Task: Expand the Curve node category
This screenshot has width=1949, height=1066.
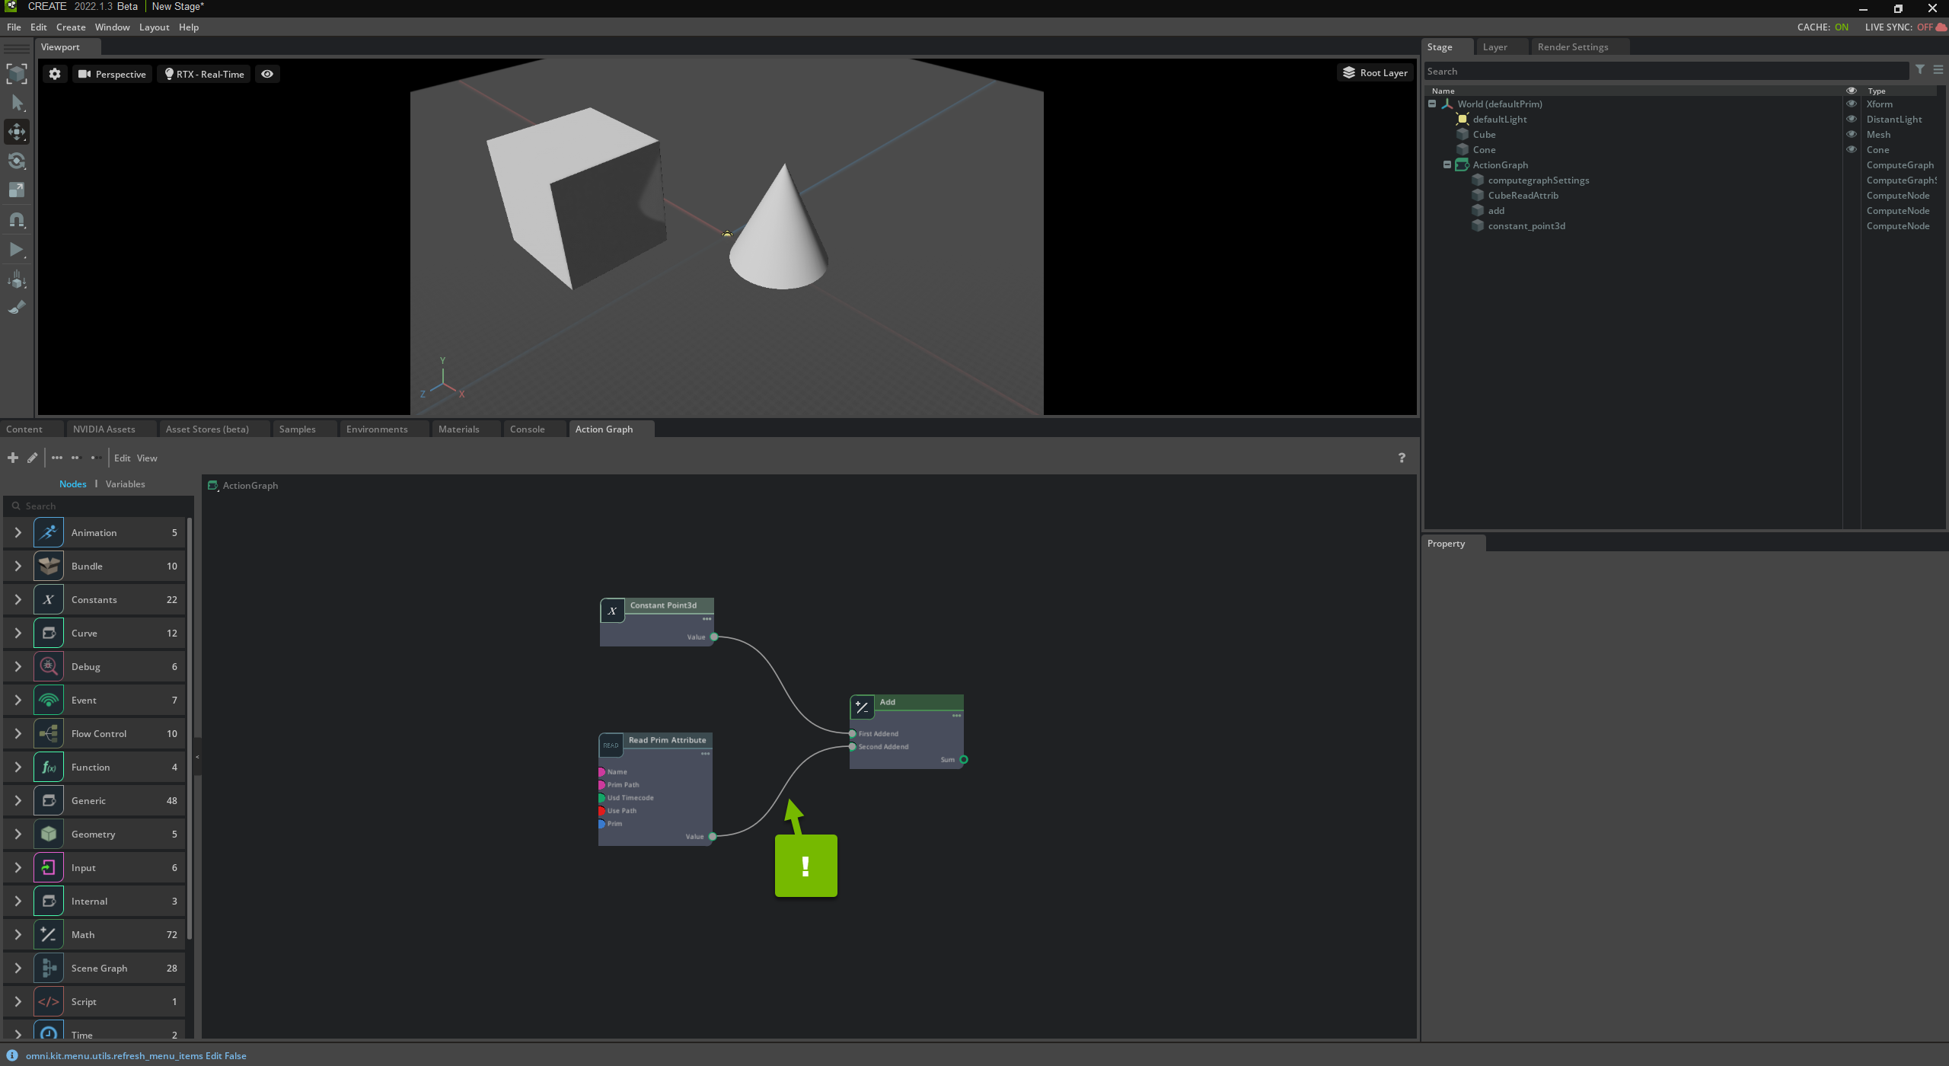Action: [x=18, y=633]
